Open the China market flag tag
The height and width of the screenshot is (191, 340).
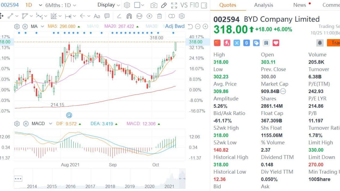point(217,43)
